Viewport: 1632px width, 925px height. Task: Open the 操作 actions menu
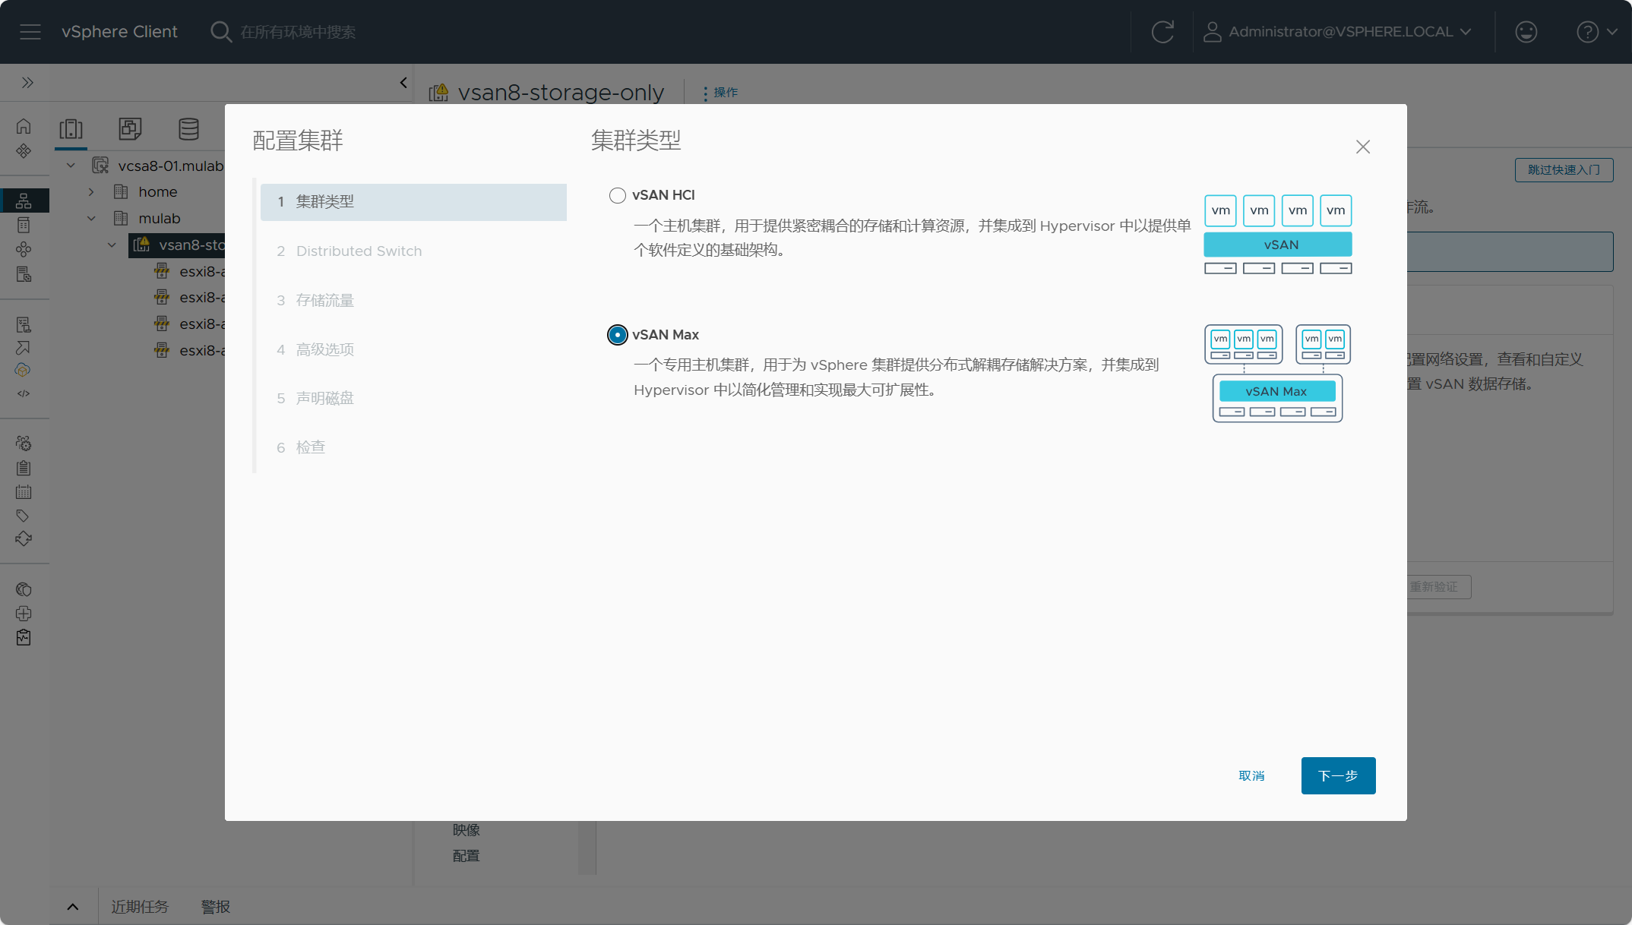point(720,93)
